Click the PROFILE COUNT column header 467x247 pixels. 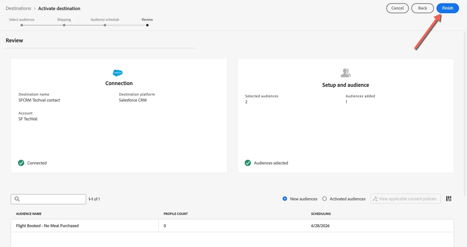(x=176, y=214)
